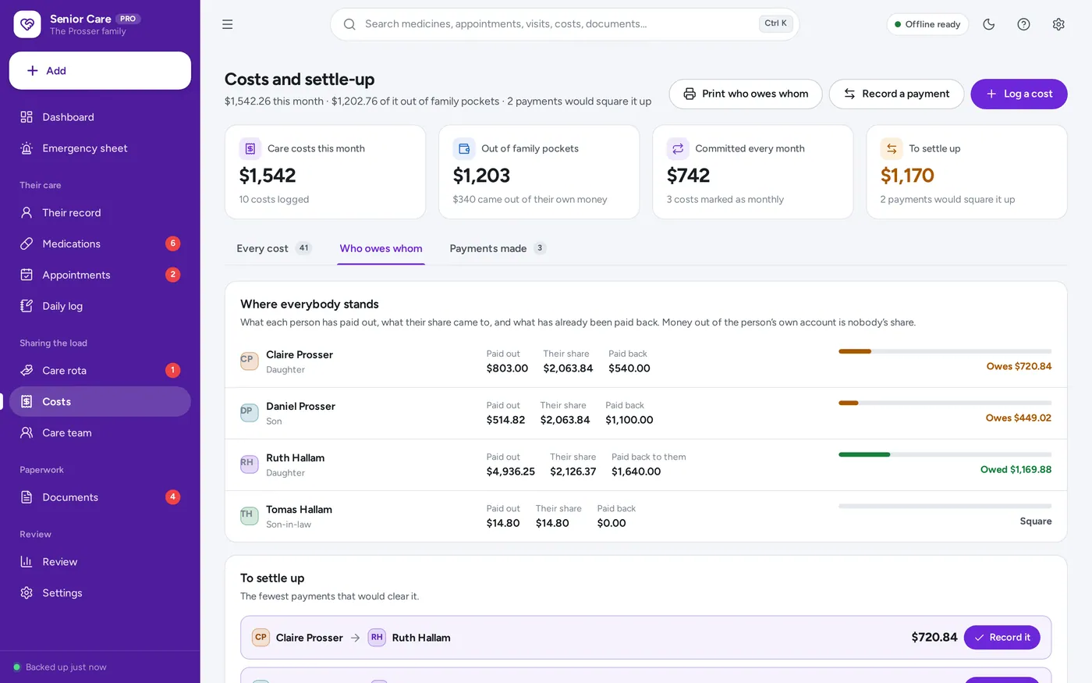Switch to Payments made tab
This screenshot has width=1092, height=683.
(498, 248)
